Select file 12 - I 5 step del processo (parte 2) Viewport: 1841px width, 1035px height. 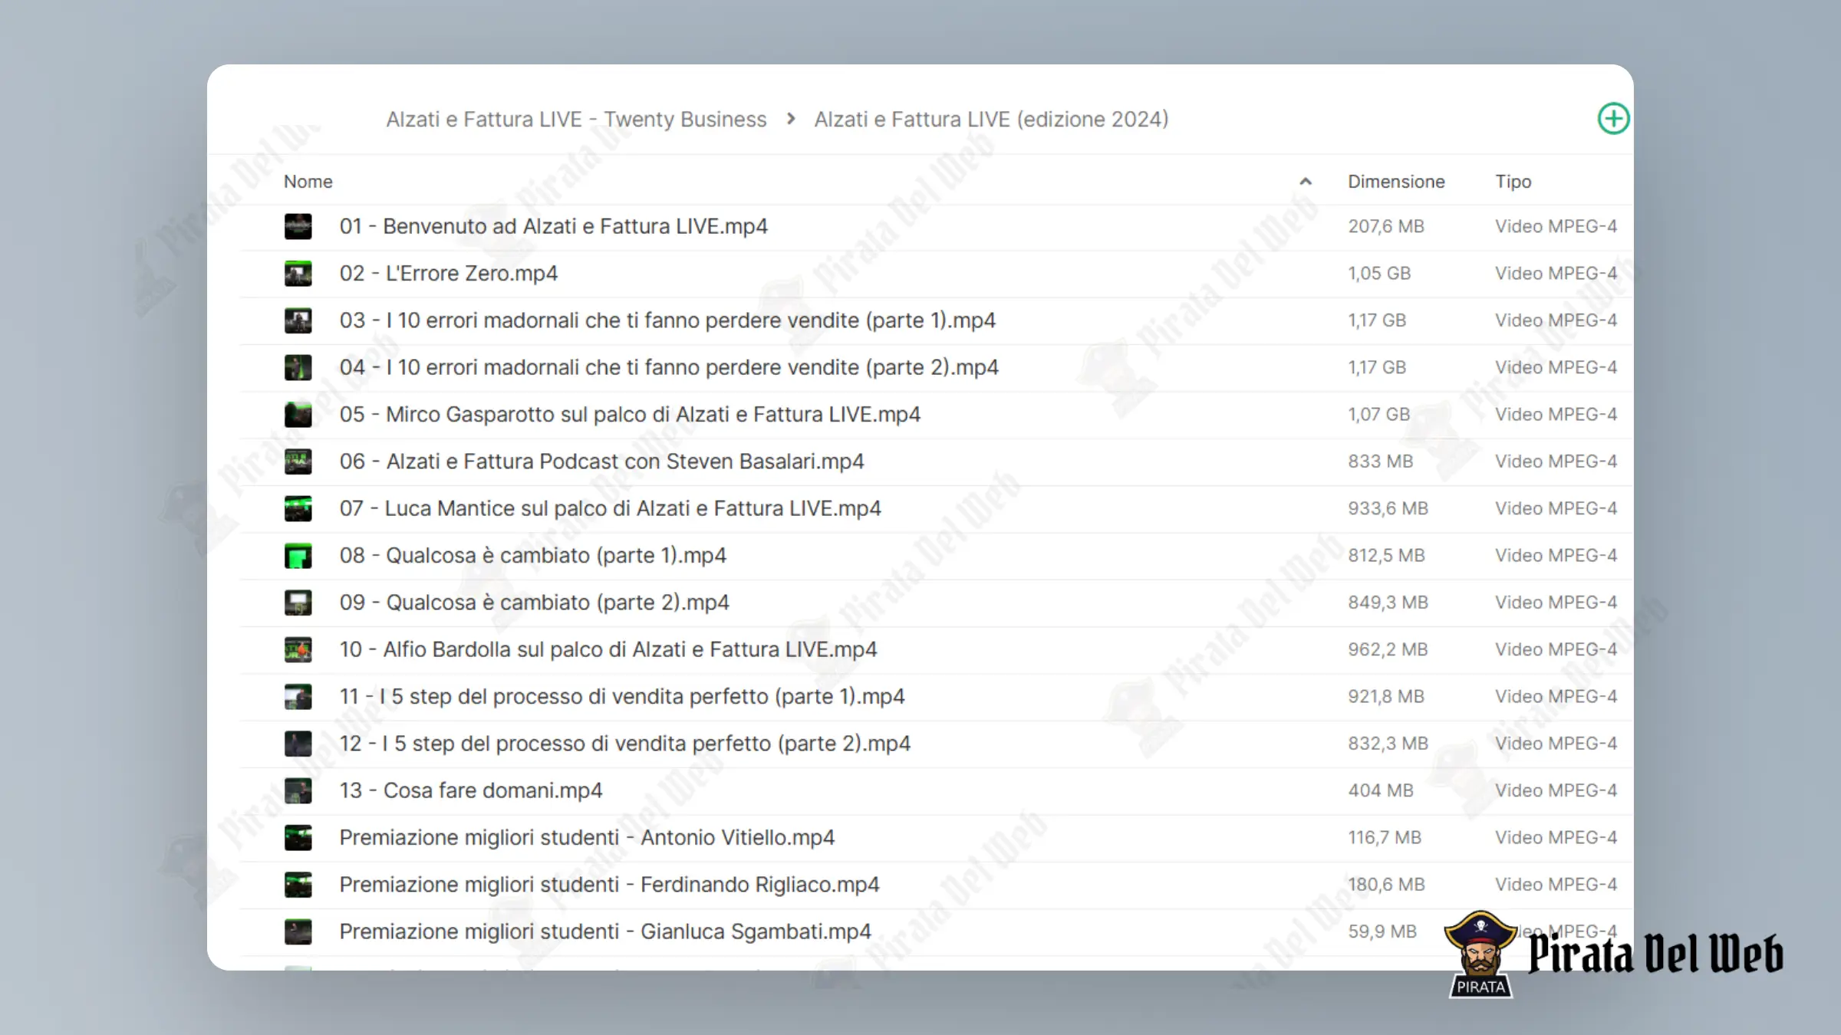(x=624, y=744)
